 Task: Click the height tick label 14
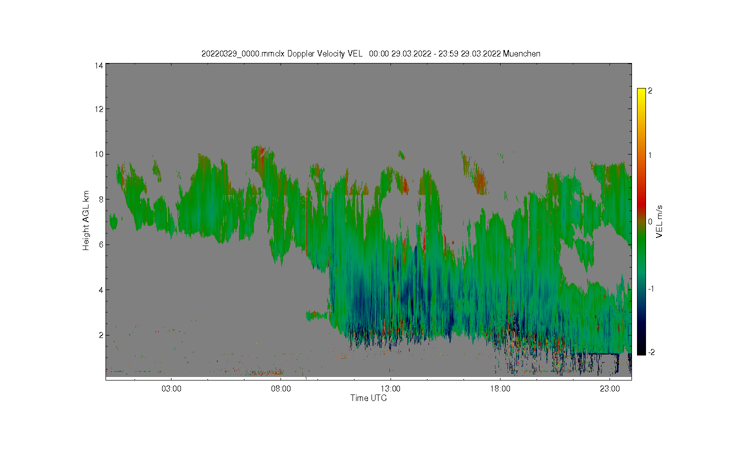tap(99, 65)
